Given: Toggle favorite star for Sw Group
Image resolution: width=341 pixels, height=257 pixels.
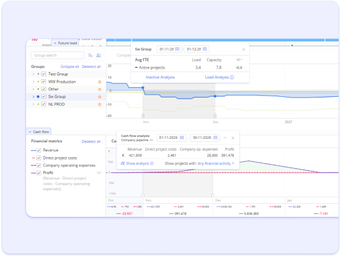Looking at the screenshot, I should point(99,97).
